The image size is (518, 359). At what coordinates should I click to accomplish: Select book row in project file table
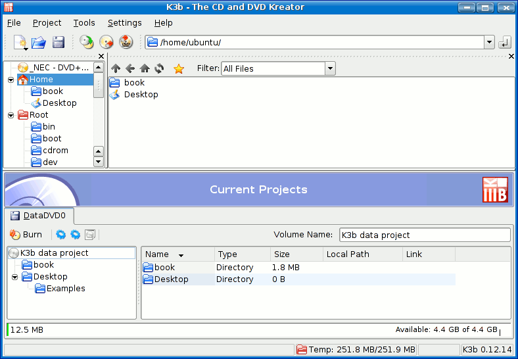(x=299, y=268)
